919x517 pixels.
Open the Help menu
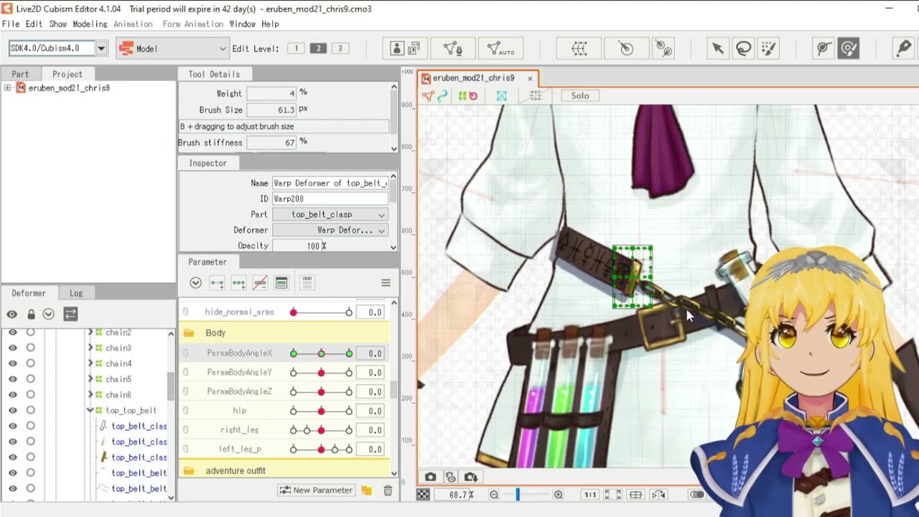[270, 24]
